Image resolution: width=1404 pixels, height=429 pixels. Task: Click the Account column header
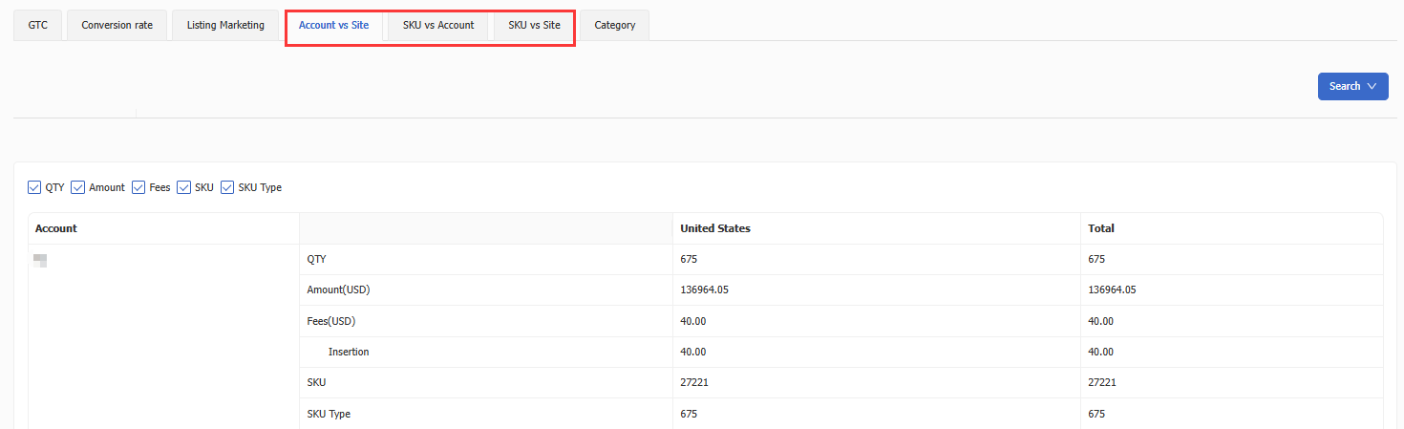tap(56, 228)
